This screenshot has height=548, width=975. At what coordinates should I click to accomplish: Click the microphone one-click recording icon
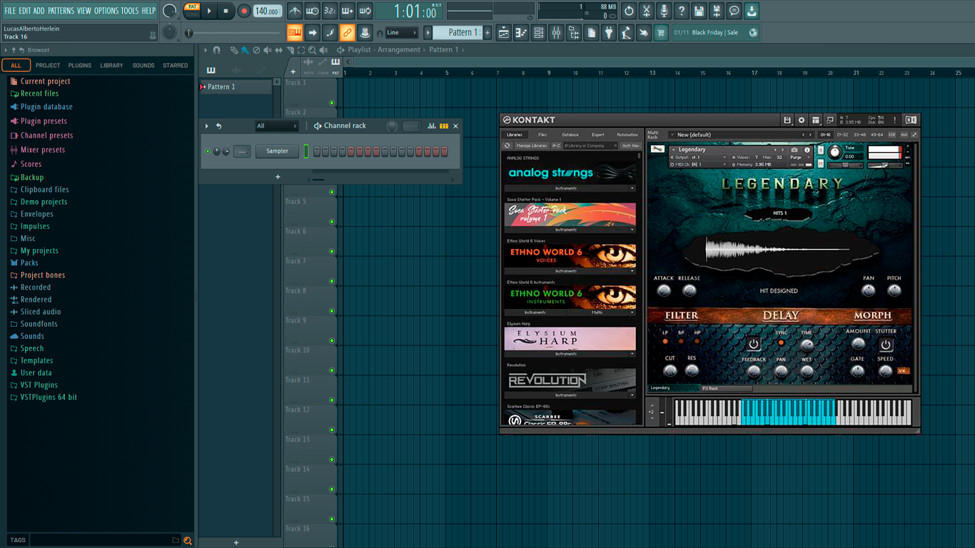click(664, 11)
